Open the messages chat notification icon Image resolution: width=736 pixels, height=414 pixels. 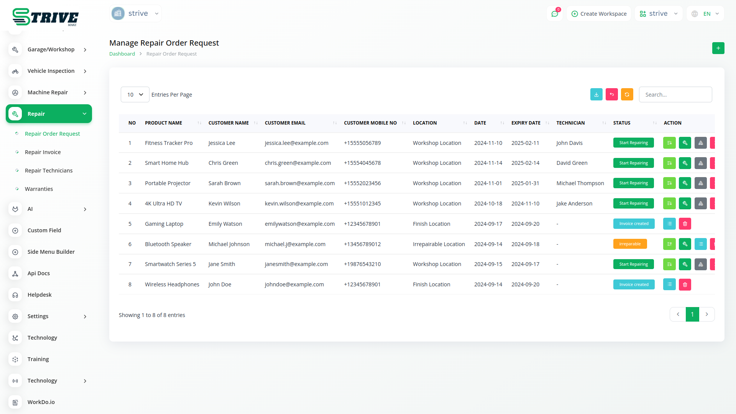tap(554, 14)
